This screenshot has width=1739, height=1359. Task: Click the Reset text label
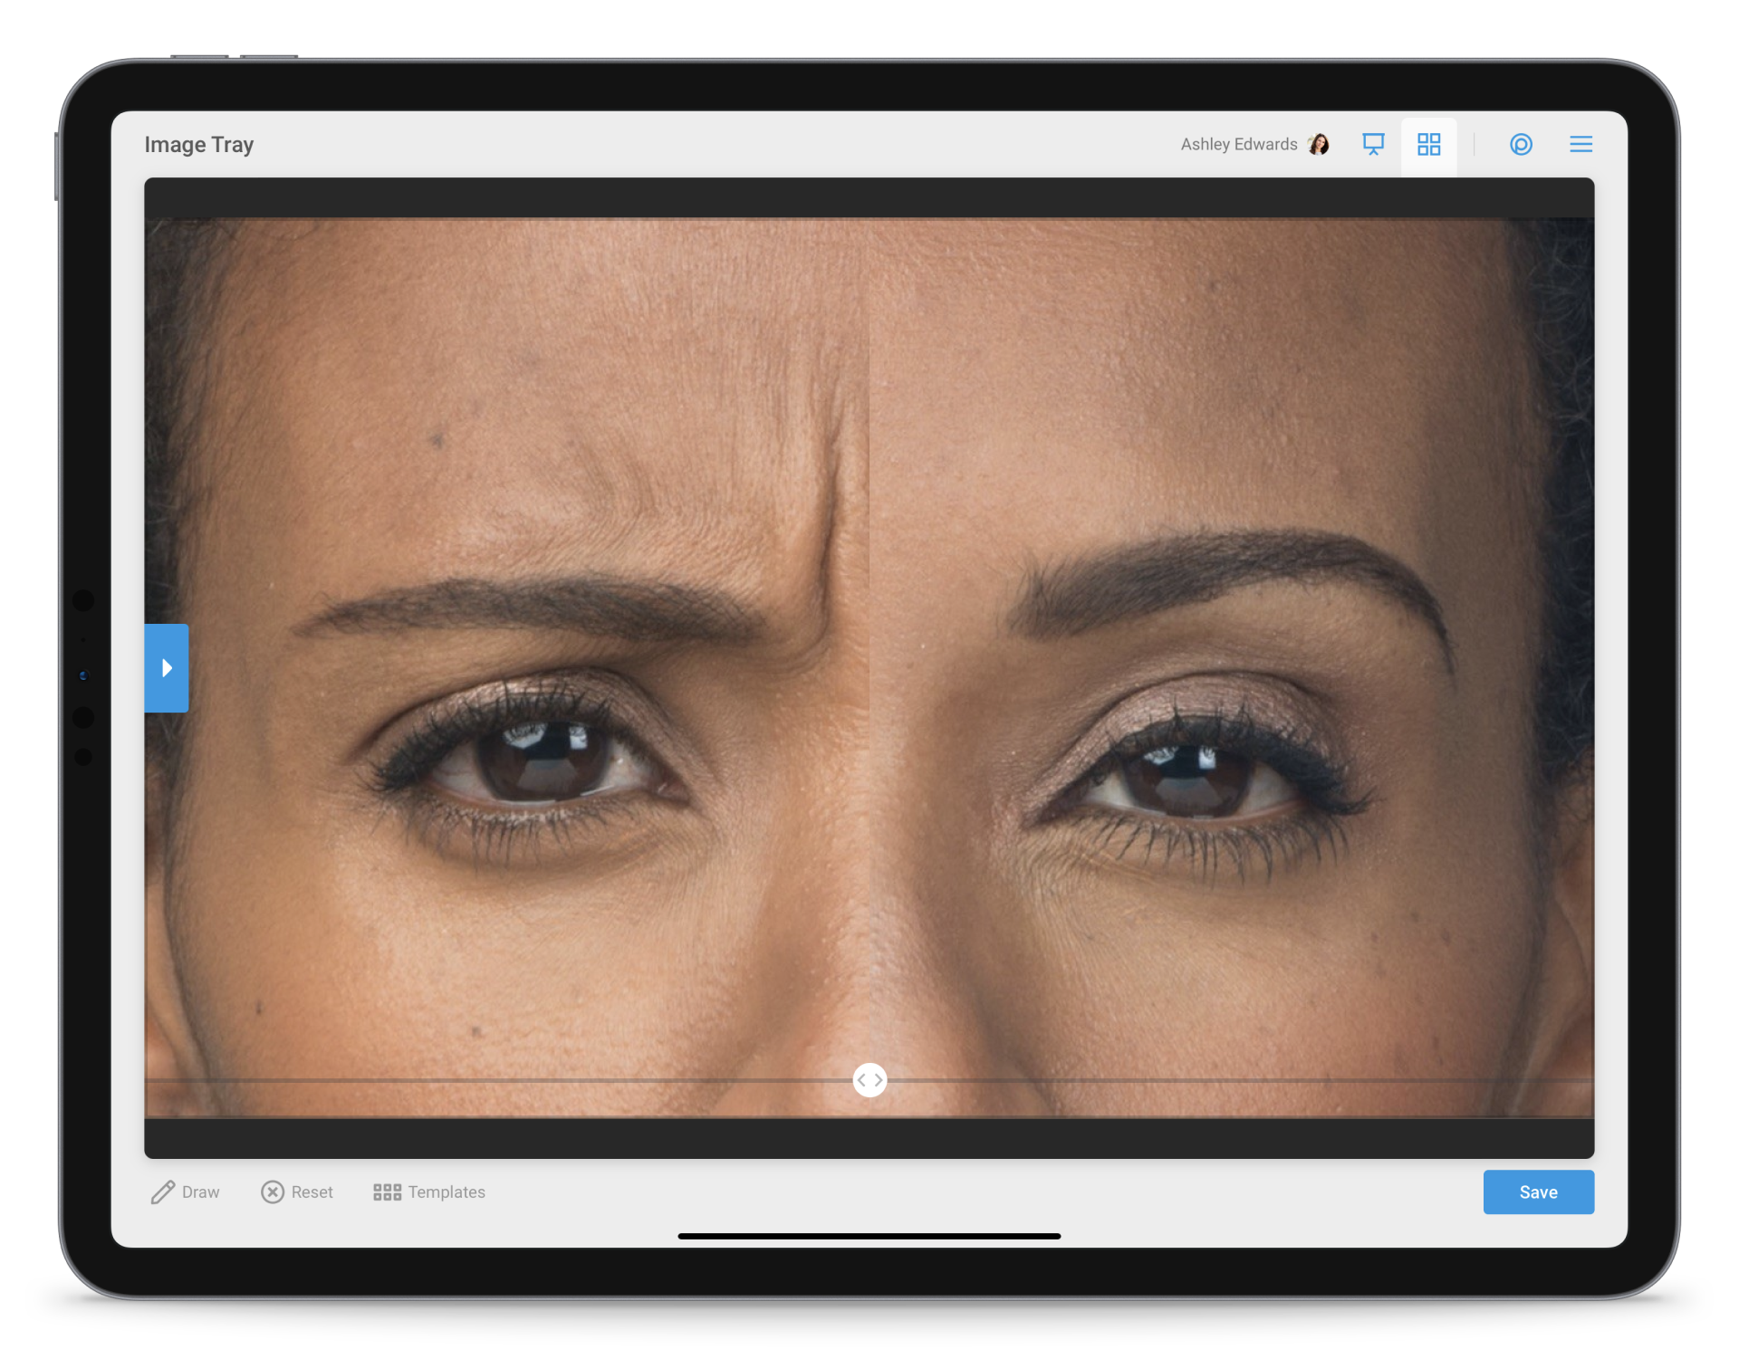pyautogui.click(x=312, y=1192)
